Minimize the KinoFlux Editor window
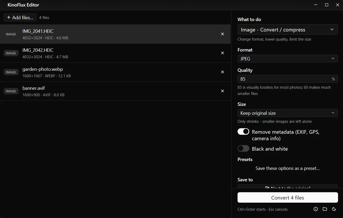343x218 pixels. click(316, 5)
